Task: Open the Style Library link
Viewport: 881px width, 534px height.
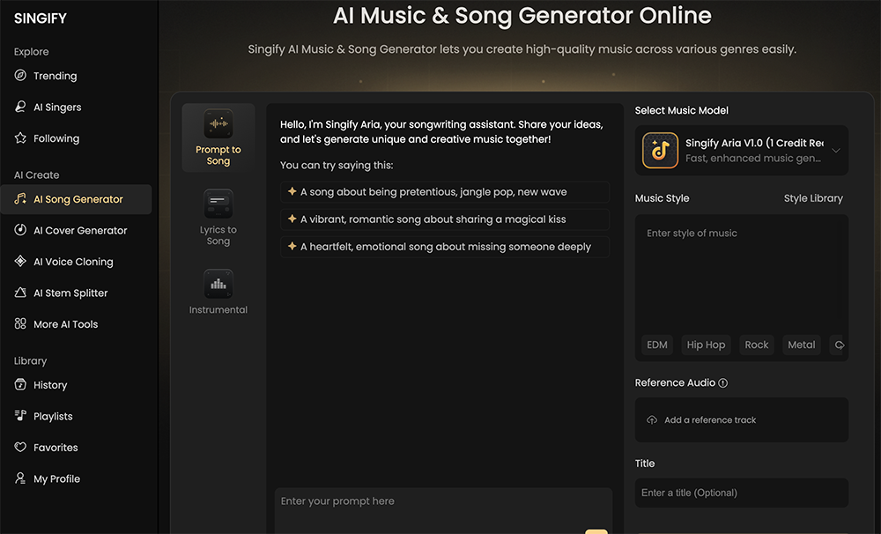Action: (813, 198)
